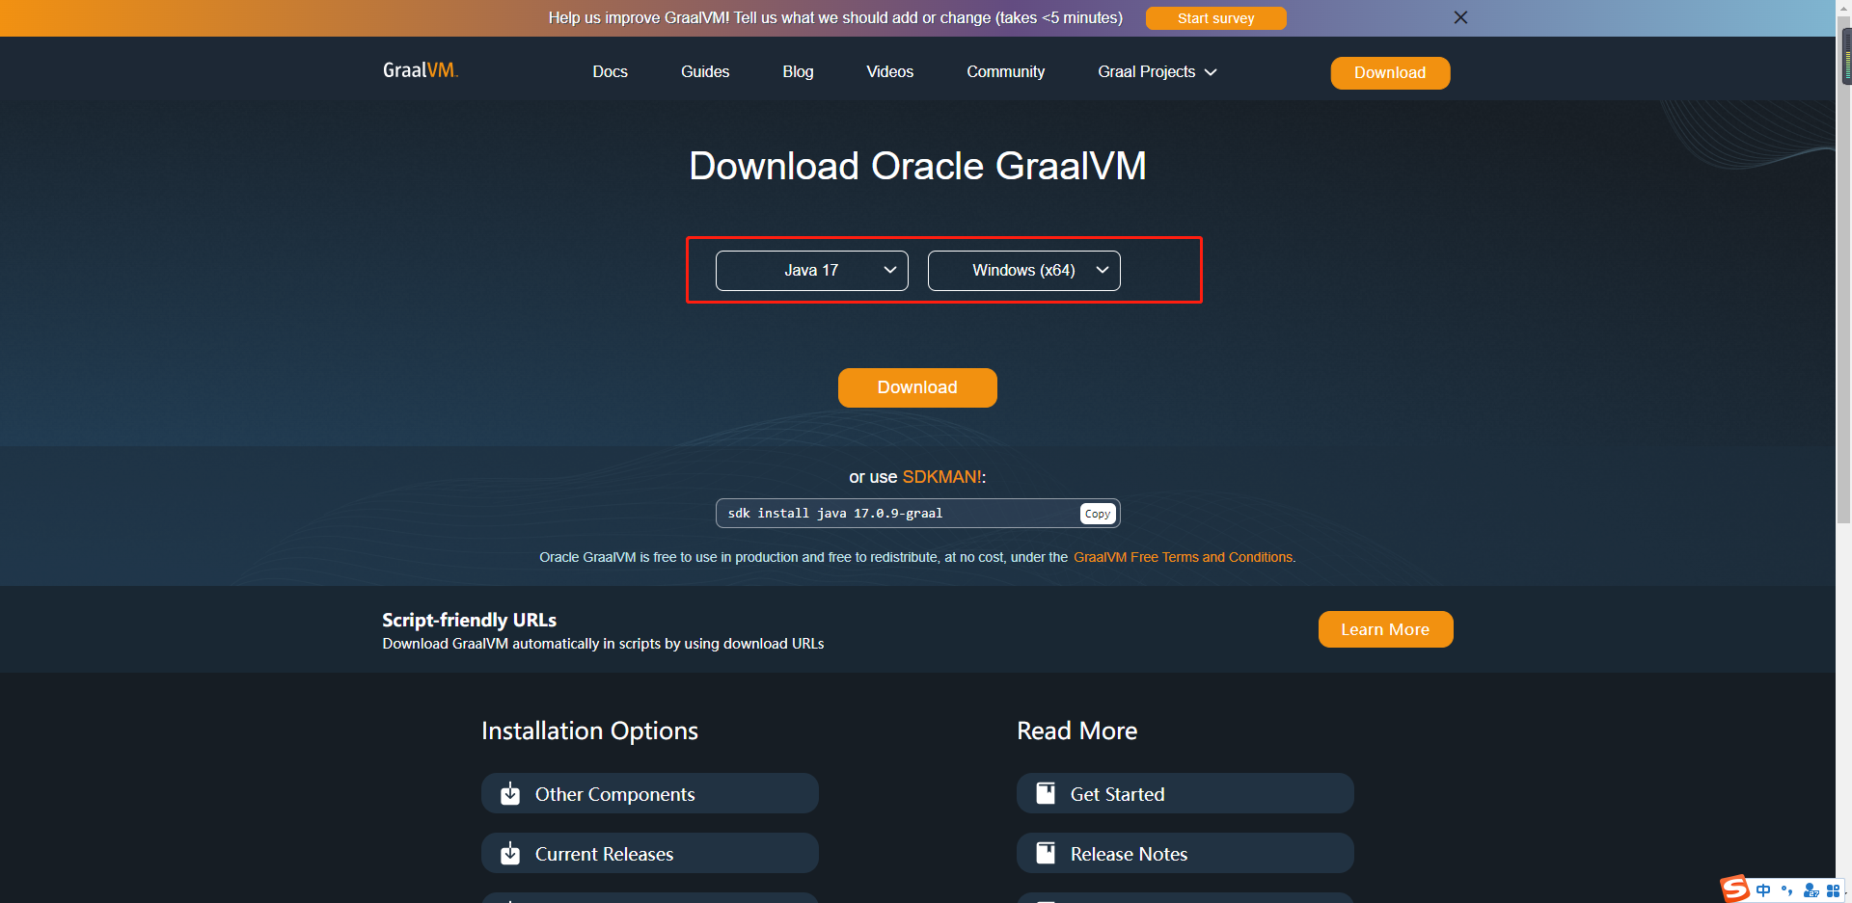The image size is (1852, 903).
Task: Open the Community page
Action: pyautogui.click(x=1005, y=72)
